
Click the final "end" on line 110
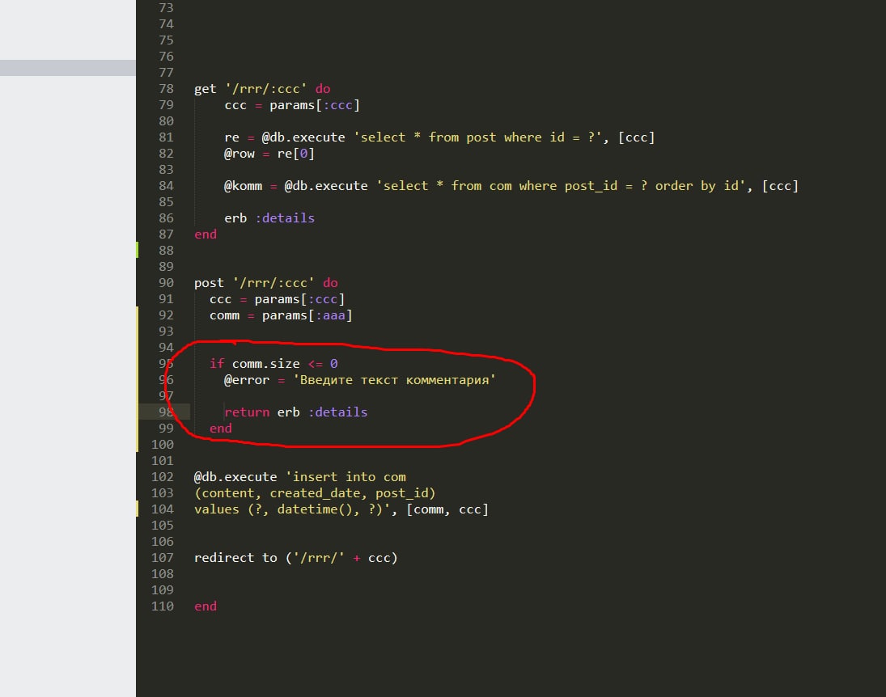point(205,606)
